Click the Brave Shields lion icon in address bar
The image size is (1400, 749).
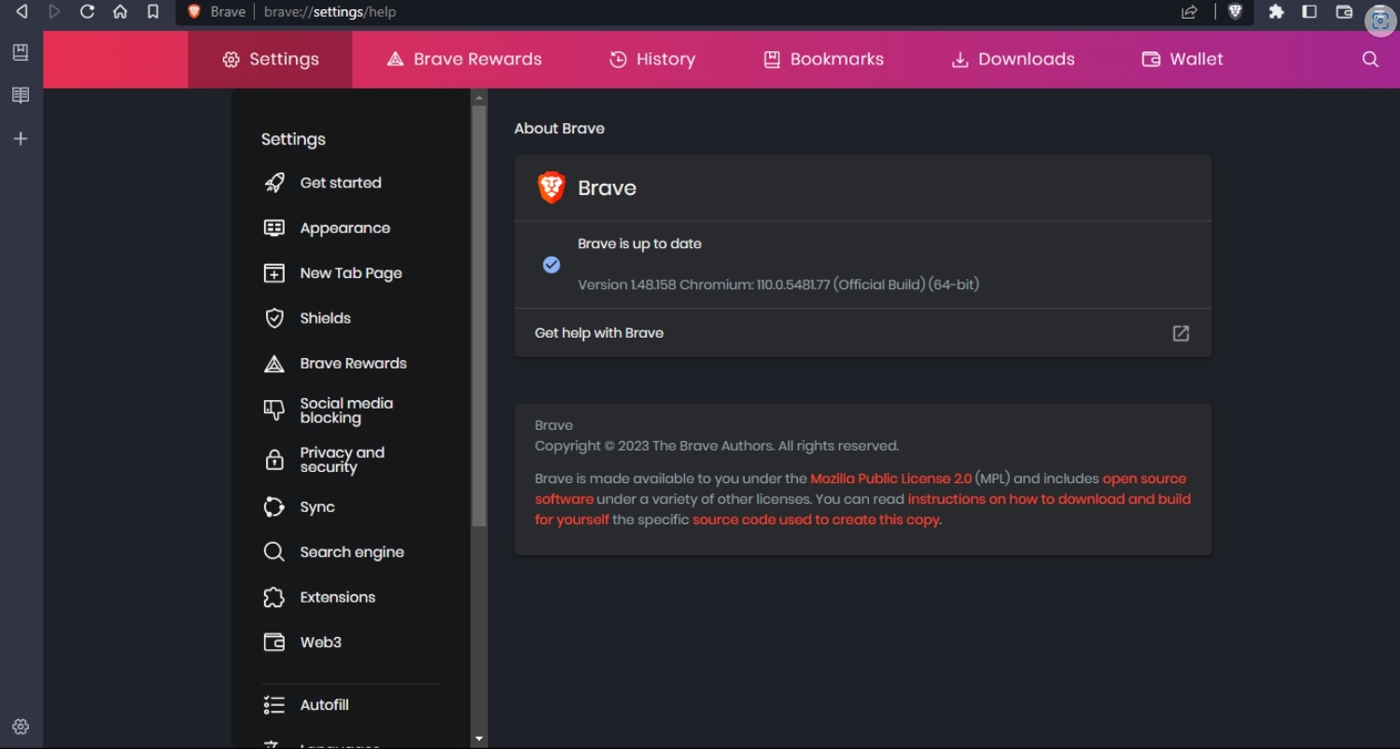tap(1235, 12)
